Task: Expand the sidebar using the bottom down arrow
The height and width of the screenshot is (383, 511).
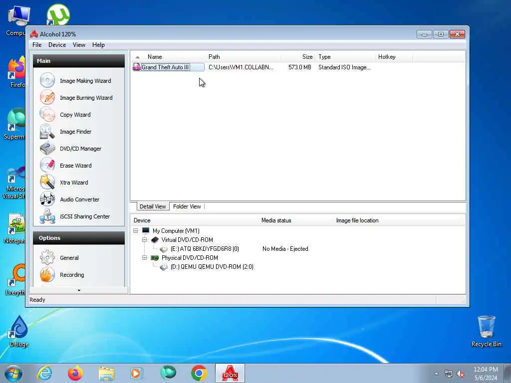Action: pyautogui.click(x=79, y=290)
